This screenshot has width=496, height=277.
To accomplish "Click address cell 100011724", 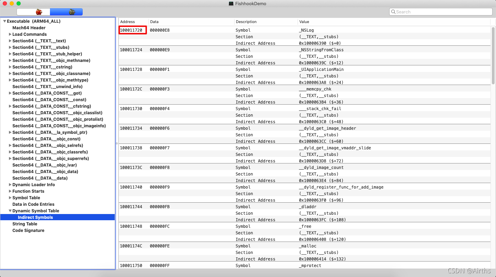I will coord(131,50).
